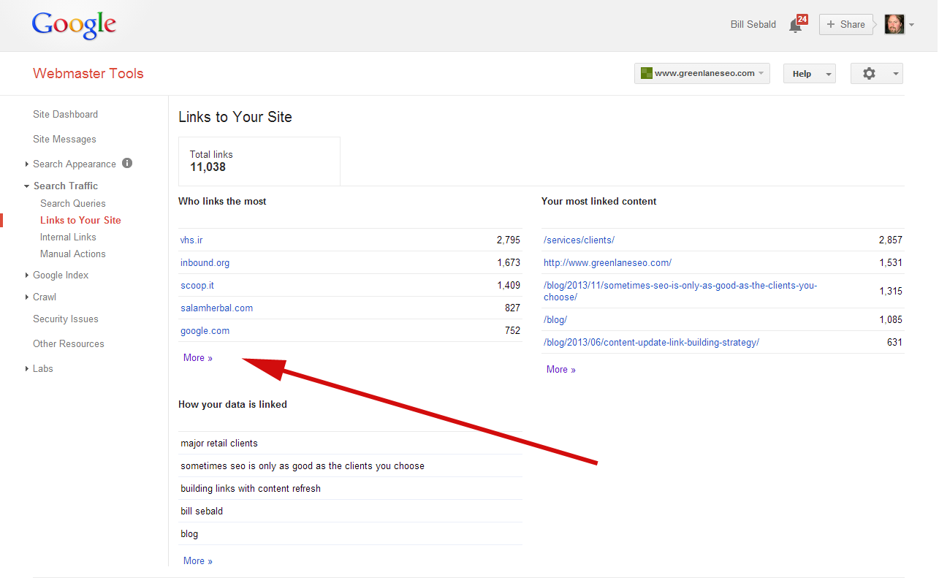Open the inbound.org link
Viewport: 939px width, 578px height.
(x=205, y=262)
